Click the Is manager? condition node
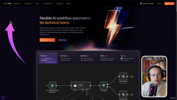The image size is (177, 100). coord(104,86)
